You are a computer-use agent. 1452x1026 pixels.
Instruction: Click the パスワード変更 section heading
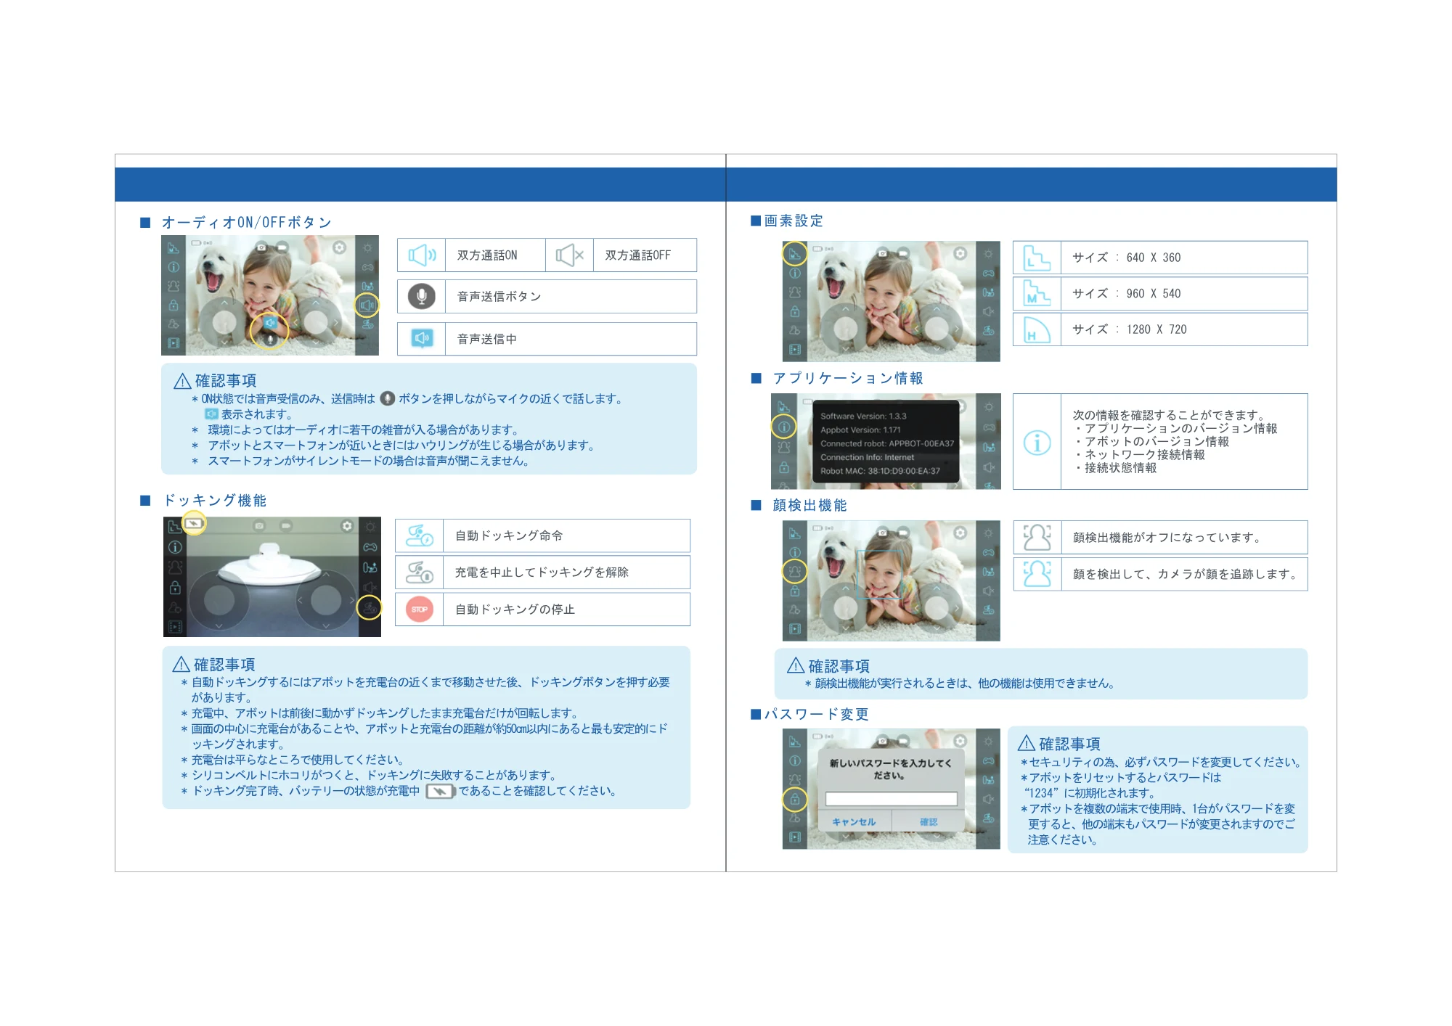(816, 714)
